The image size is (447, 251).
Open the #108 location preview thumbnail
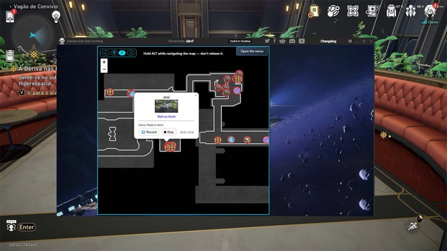(x=166, y=106)
